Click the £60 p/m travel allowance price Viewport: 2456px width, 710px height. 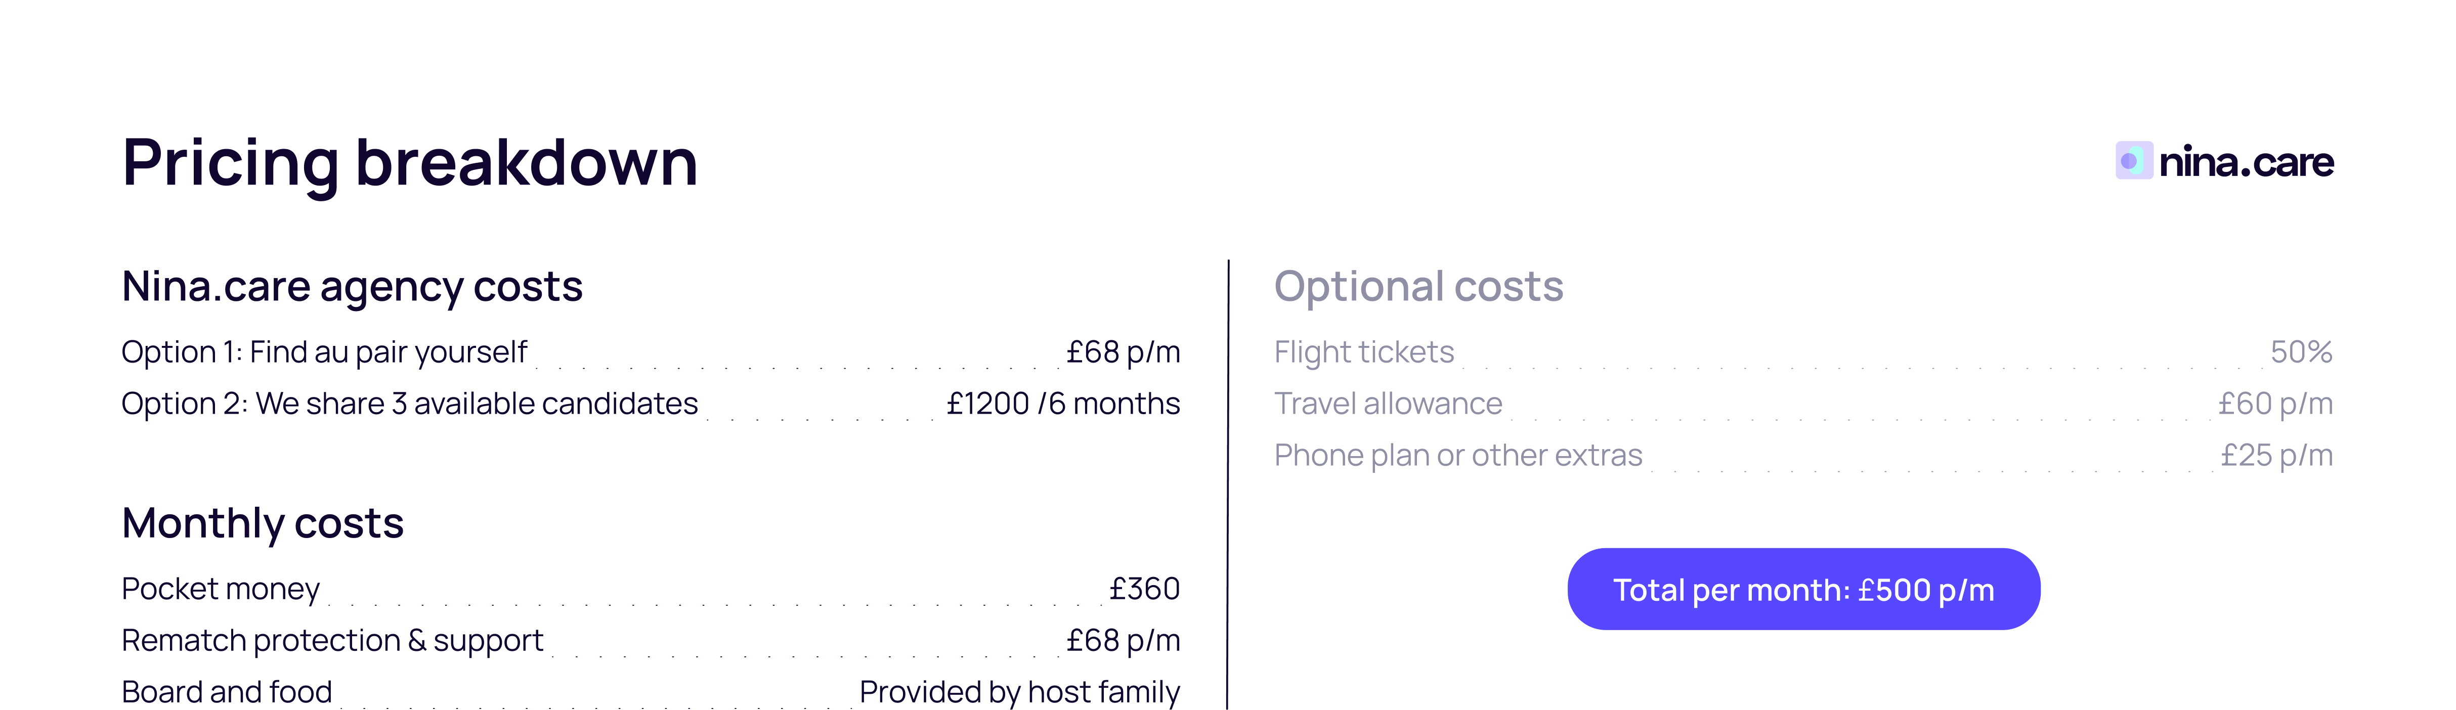(2275, 404)
